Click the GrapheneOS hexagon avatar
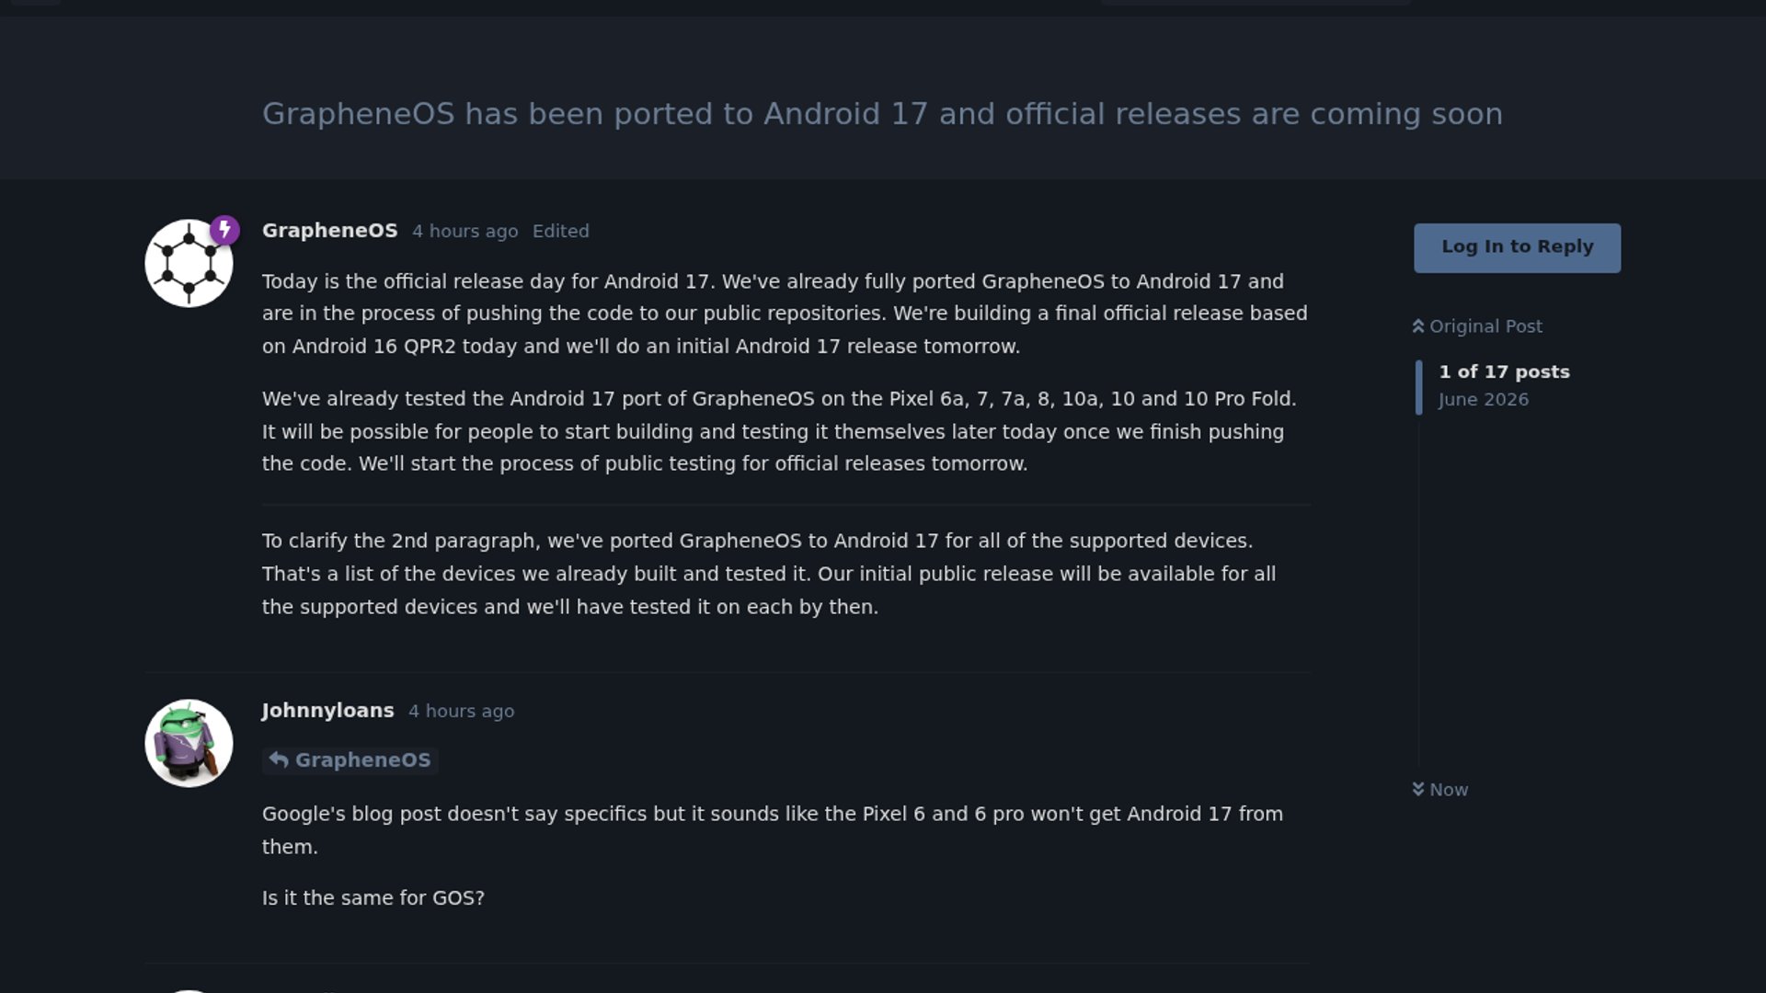Screen dimensions: 1766x993 tap(189, 263)
